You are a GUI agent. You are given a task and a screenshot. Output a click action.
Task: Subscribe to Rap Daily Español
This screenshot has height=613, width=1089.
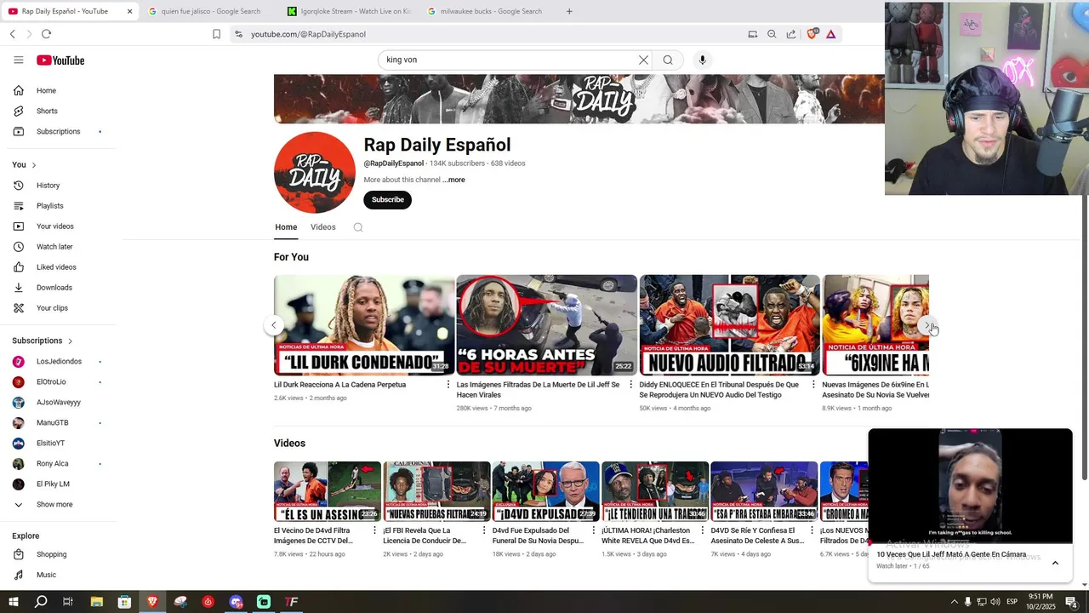pos(387,200)
